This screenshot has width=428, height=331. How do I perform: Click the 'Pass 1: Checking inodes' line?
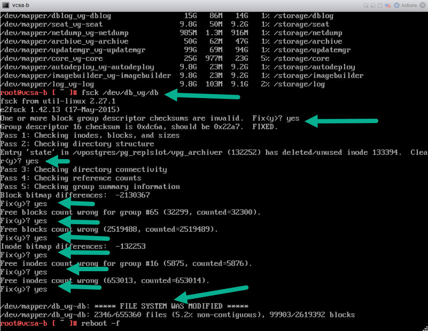pyautogui.click(x=90, y=135)
